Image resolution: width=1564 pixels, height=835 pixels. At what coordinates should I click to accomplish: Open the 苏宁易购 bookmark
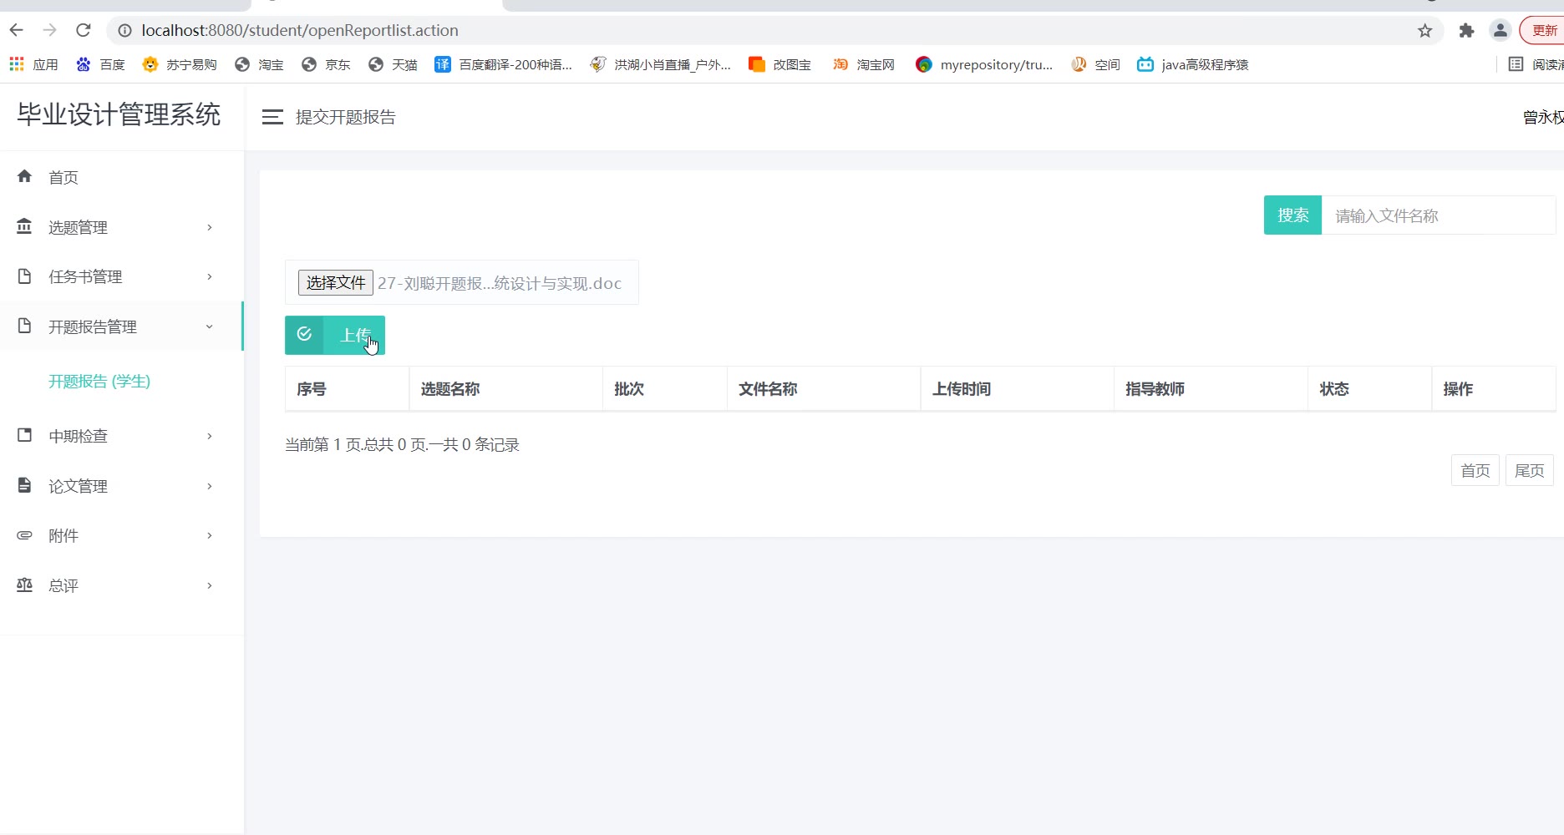pos(179,64)
